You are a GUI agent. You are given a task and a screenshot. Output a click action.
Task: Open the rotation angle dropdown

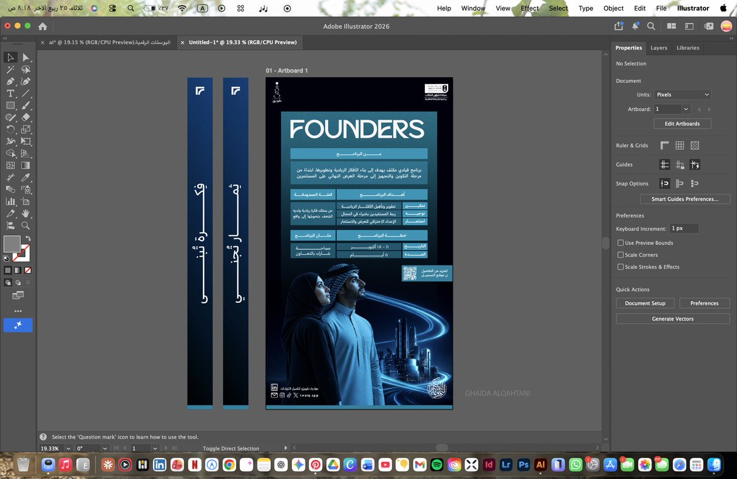point(105,448)
